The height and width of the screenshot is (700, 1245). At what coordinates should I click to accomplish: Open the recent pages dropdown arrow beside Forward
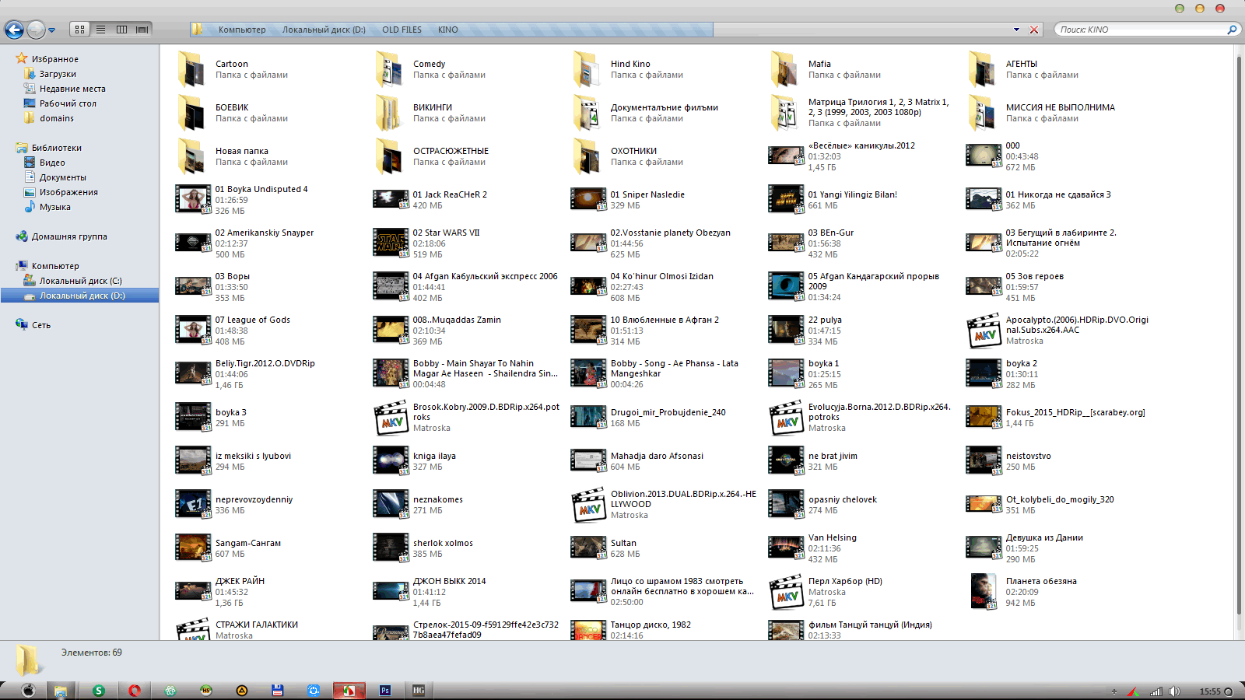(x=52, y=30)
